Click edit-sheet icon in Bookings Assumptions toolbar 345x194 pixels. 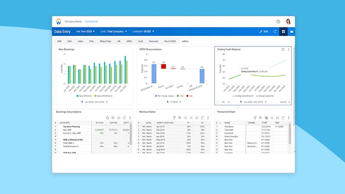(x=113, y=118)
